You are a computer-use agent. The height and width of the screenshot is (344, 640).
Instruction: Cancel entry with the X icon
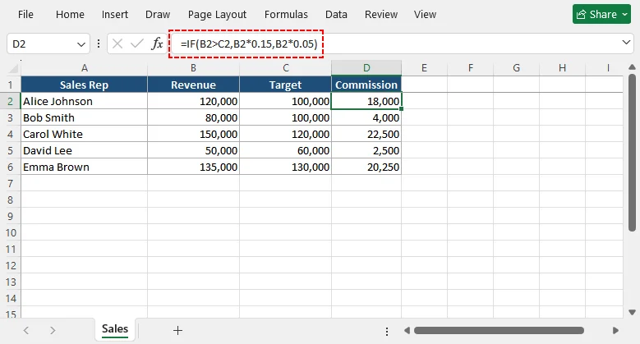[x=117, y=44]
